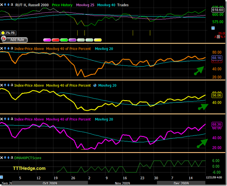The height and width of the screenshot is (186, 227).
Task: Move the magenta Index-Price Above pane up
Action: pyautogui.click(x=5, y=119)
